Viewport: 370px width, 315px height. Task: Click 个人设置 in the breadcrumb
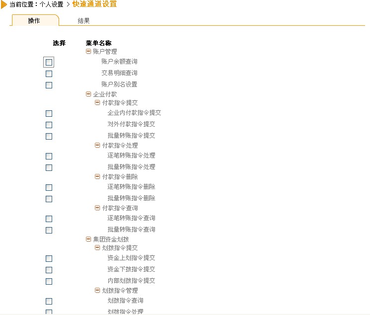click(52, 4)
